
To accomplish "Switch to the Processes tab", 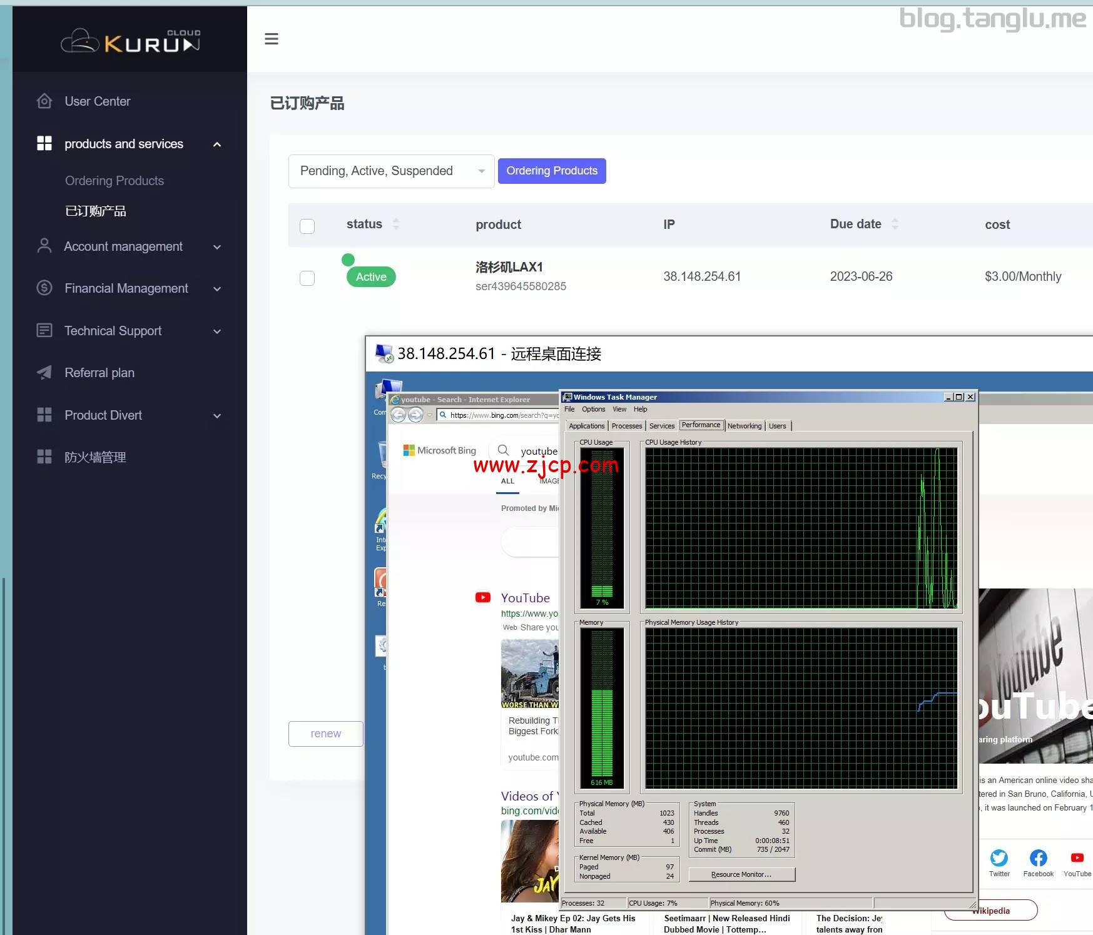I will (627, 426).
